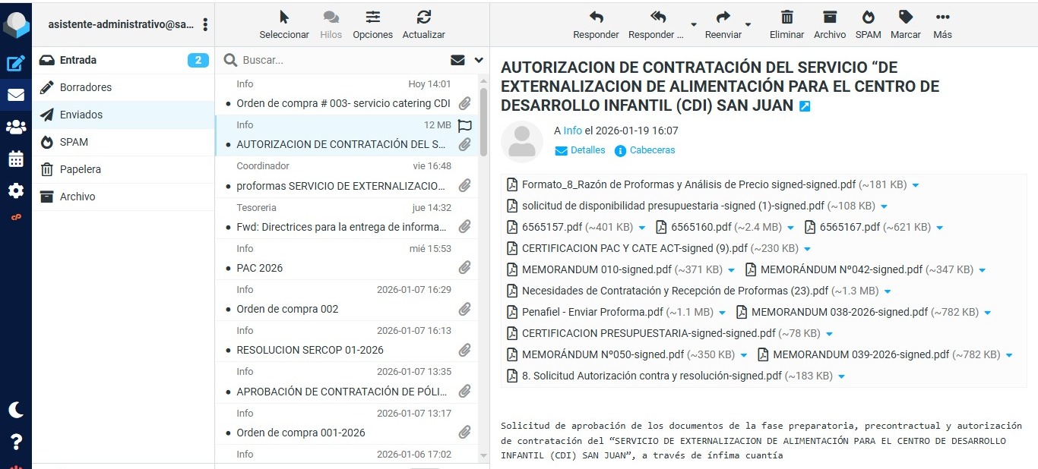
Task: Click the Buscar search field
Action: click(342, 60)
